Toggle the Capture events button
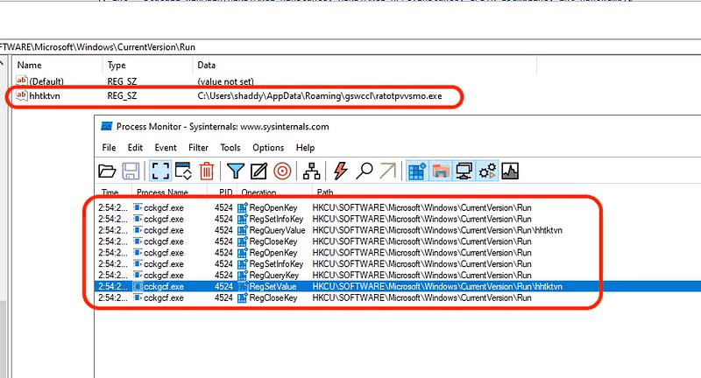The image size is (701, 378). (x=160, y=171)
